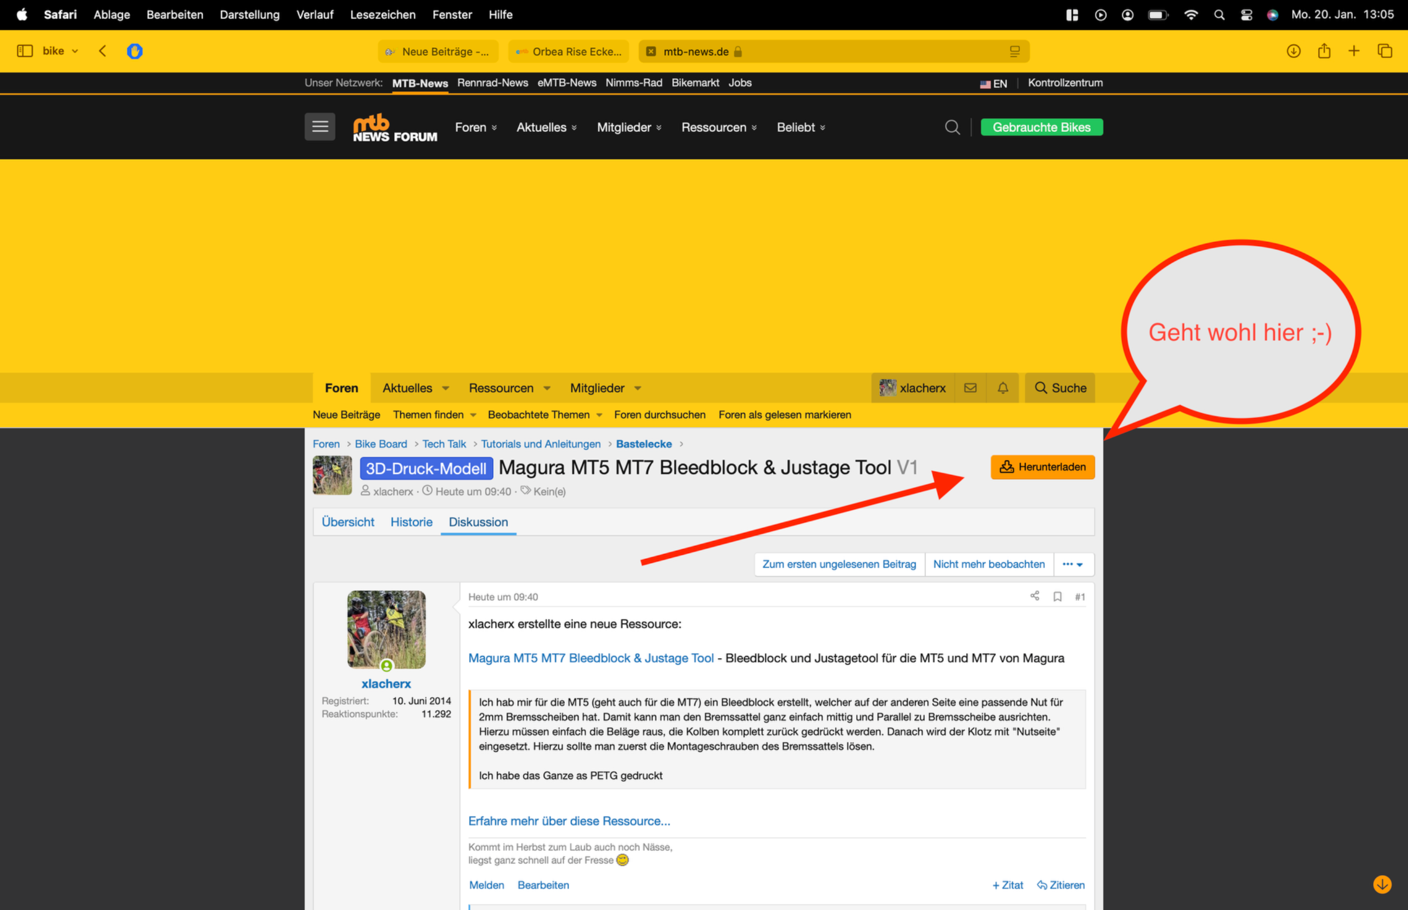1408x910 pixels.
Task: Click Nicht mehr beobachten
Action: [989, 564]
